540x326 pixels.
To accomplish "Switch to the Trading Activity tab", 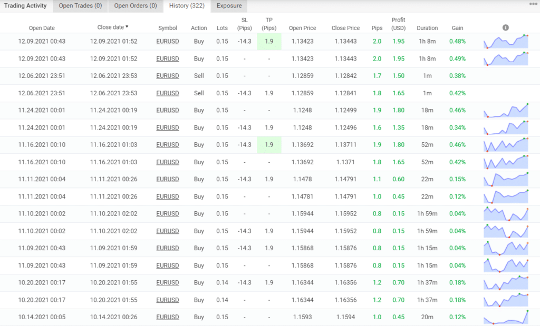I will [x=25, y=6].
